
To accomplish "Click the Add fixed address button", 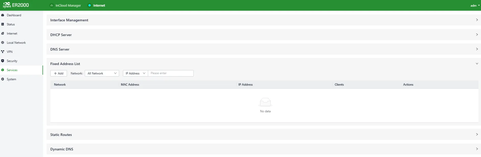I will 59,73.
